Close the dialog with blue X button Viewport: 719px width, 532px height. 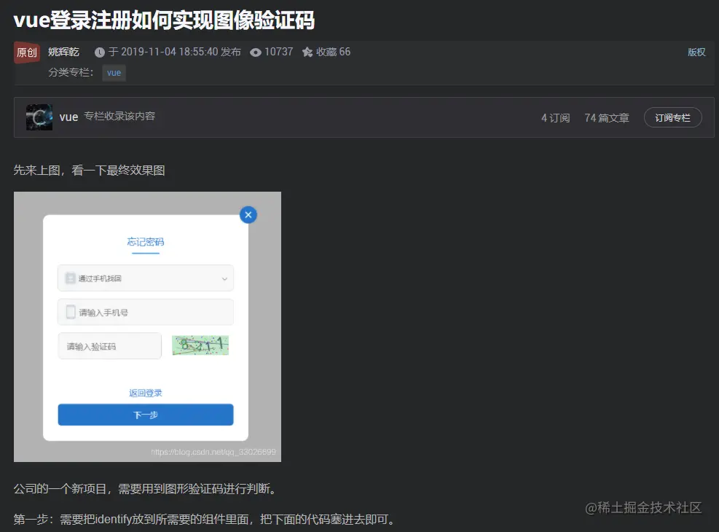pos(248,215)
